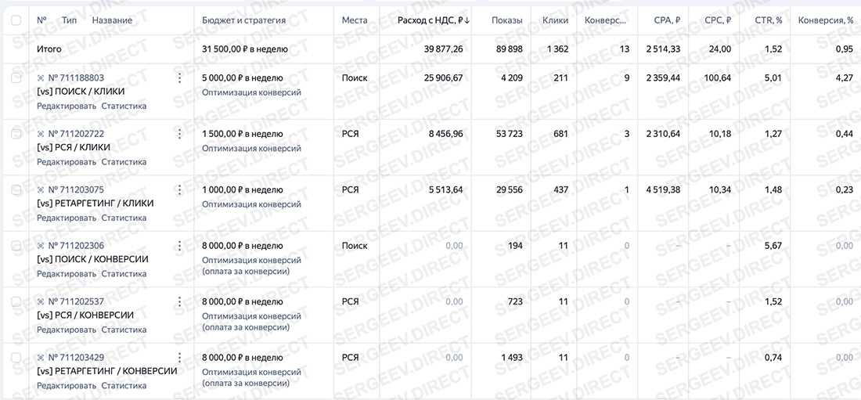This screenshot has height=400, width=861.
Task: Click 1 500,00 ₽ в неделю budget
Action: pyautogui.click(x=242, y=134)
